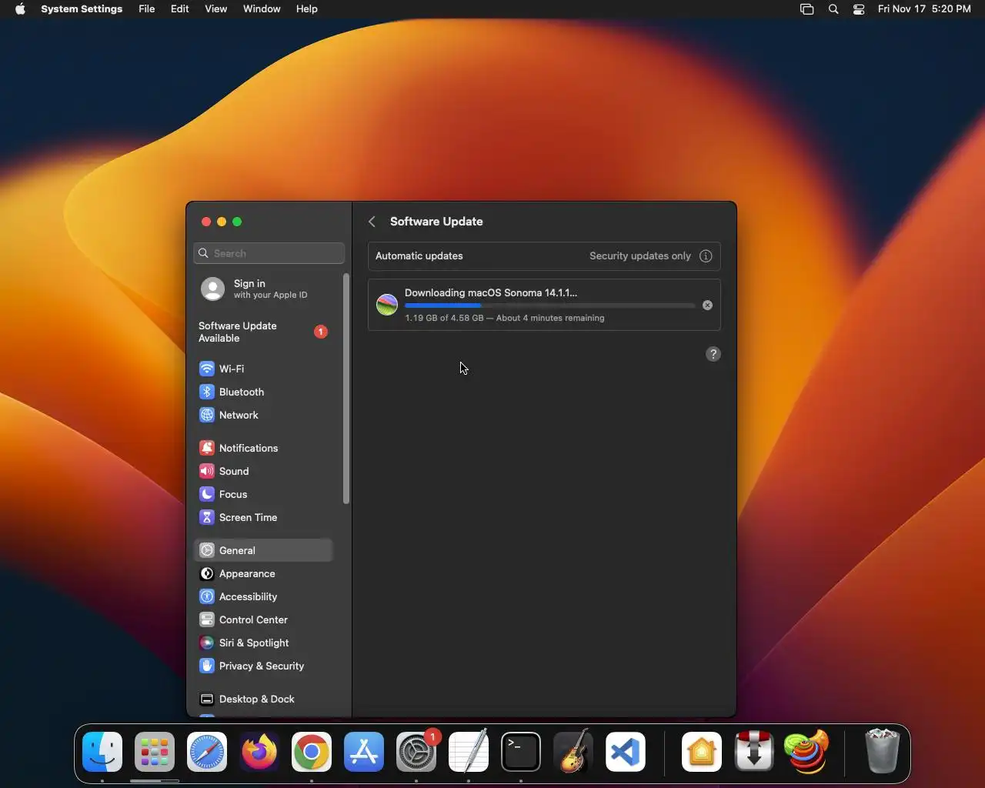
Task: Launch Safari from the Dock
Action: tap(207, 752)
